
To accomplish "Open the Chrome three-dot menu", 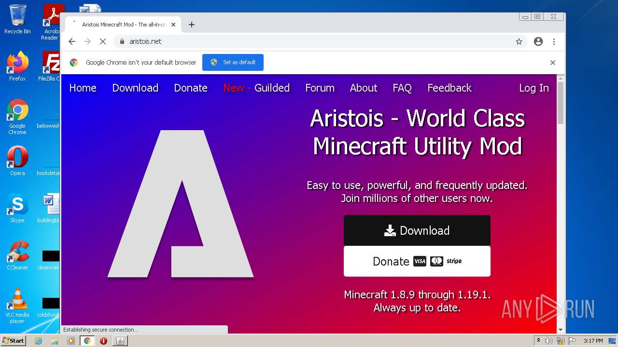I will click(x=554, y=41).
